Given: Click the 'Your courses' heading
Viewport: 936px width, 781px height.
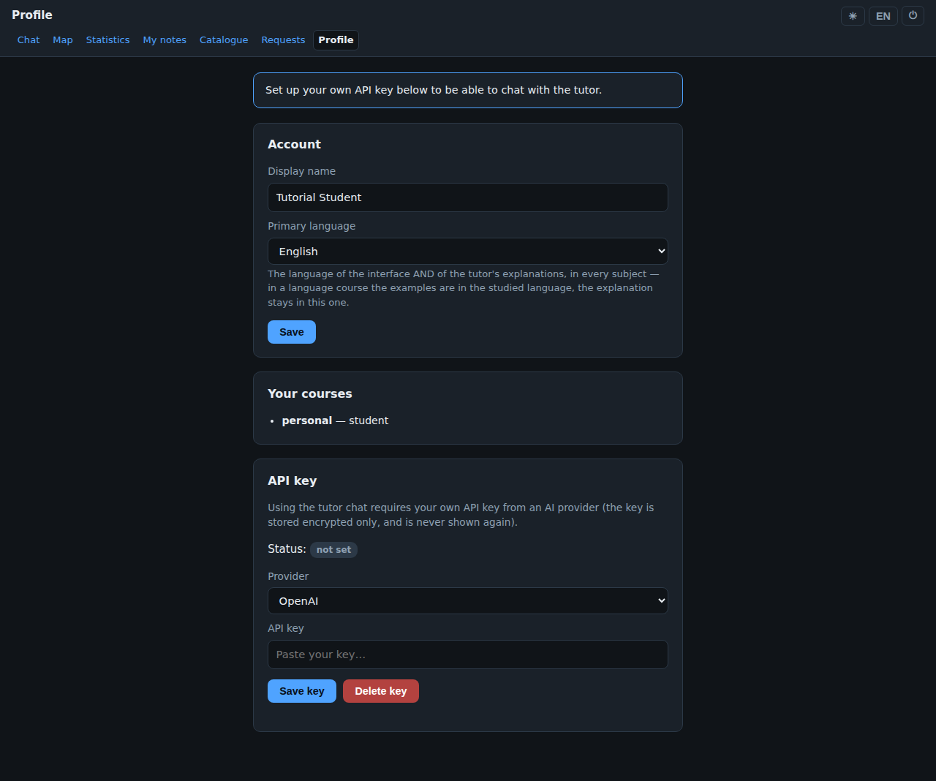Looking at the screenshot, I should (x=310, y=393).
